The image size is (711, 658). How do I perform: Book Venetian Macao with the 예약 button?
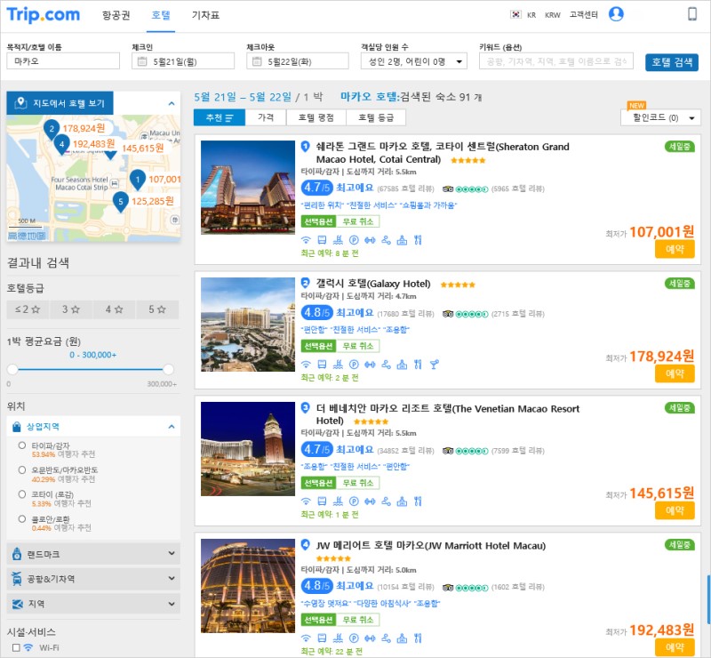(x=675, y=510)
